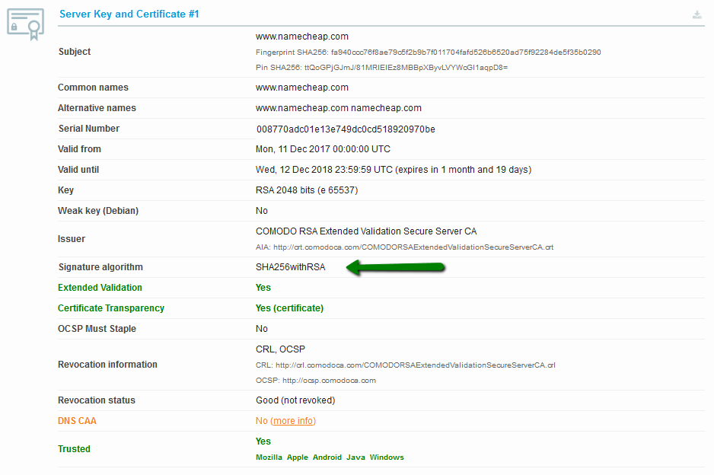Click the Alternative names value
Image resolution: width=714 pixels, height=475 pixels.
click(338, 108)
